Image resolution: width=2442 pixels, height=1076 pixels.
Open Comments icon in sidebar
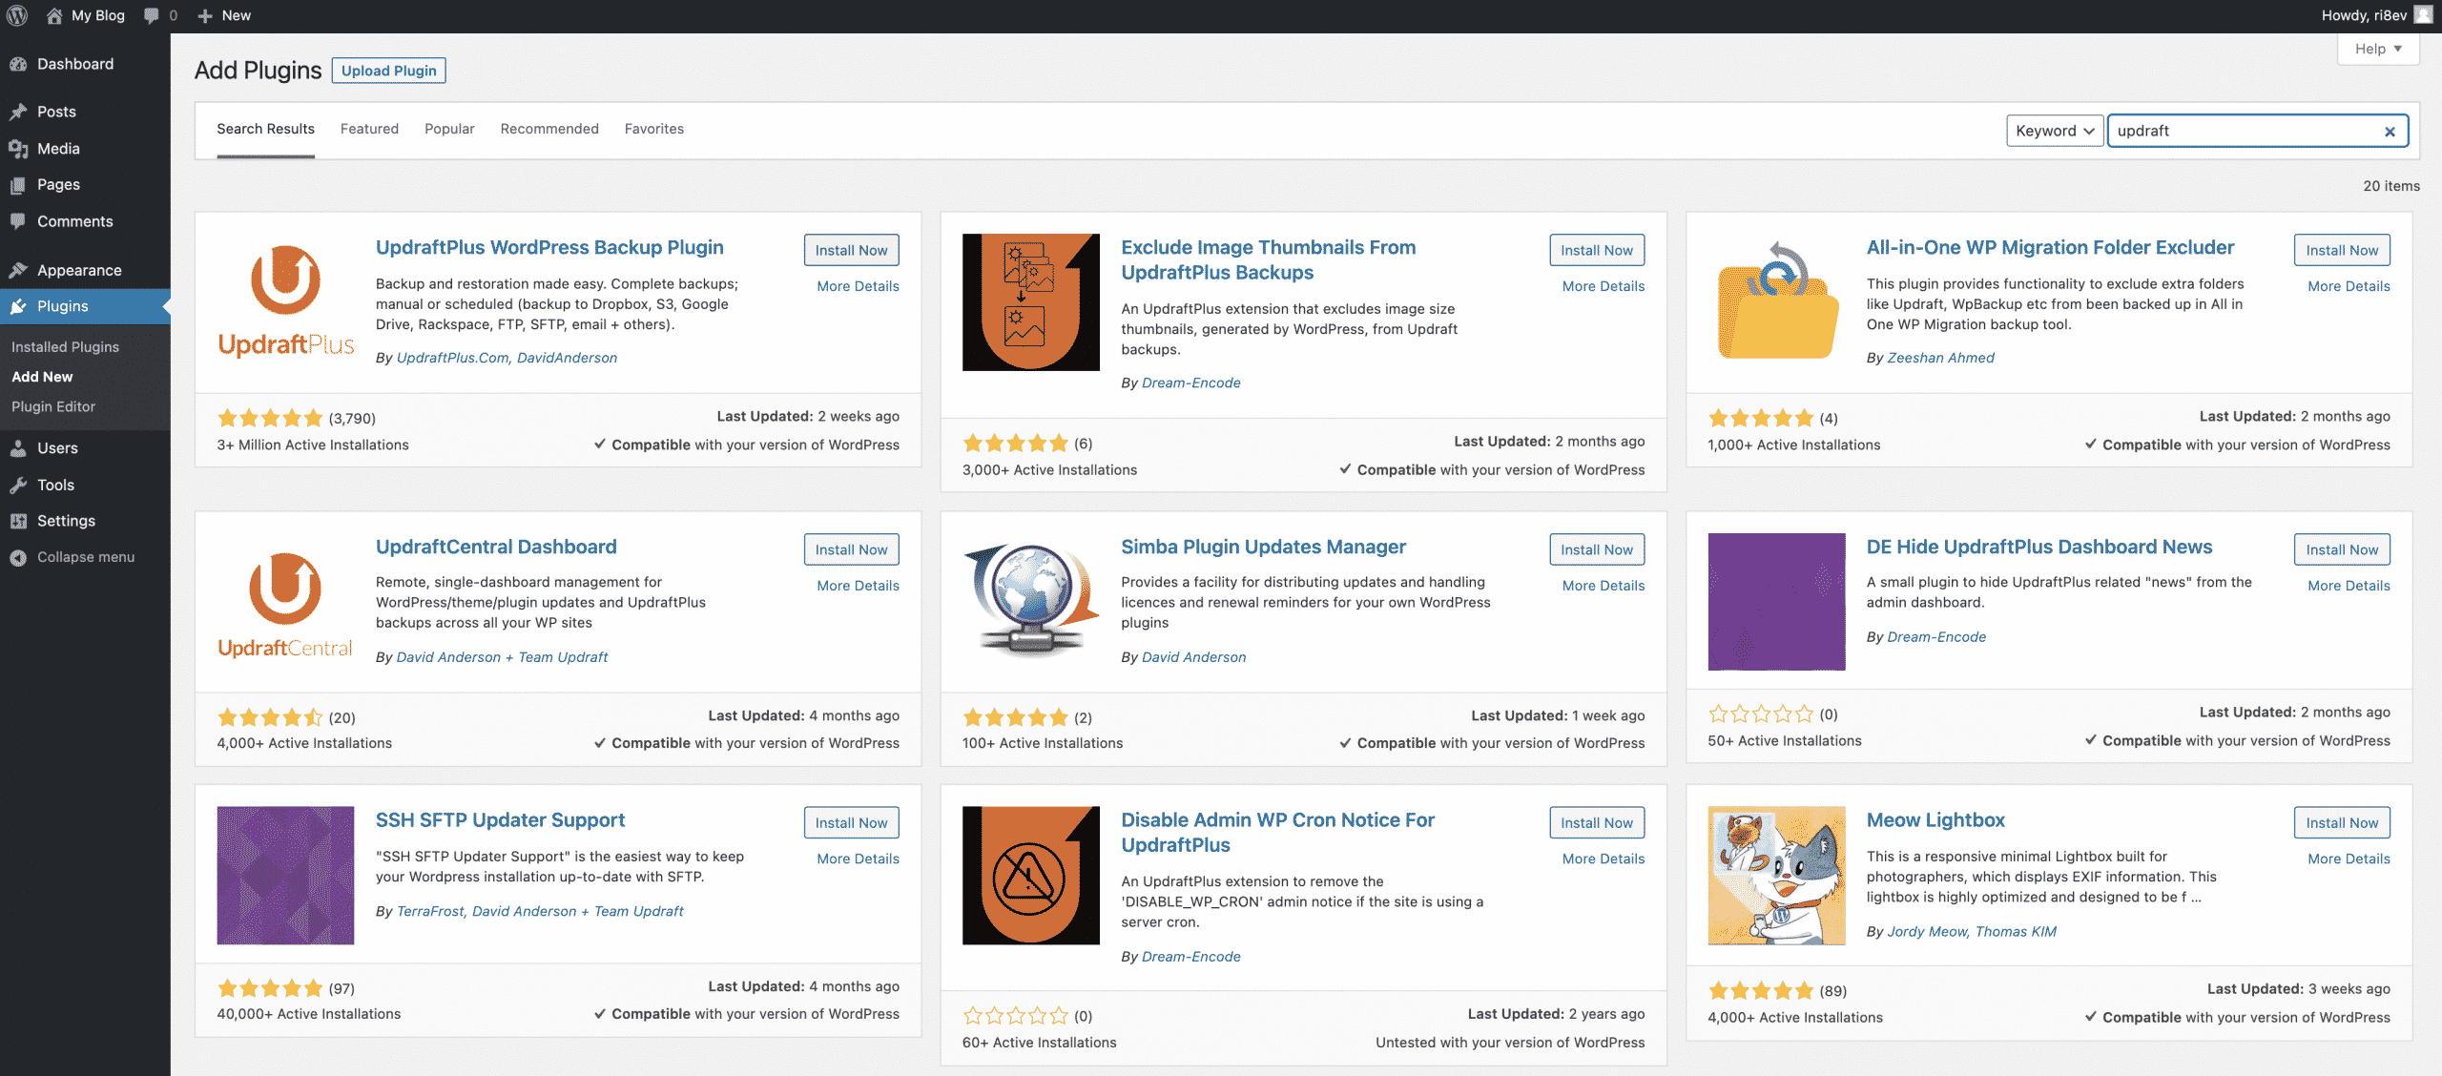(x=18, y=221)
